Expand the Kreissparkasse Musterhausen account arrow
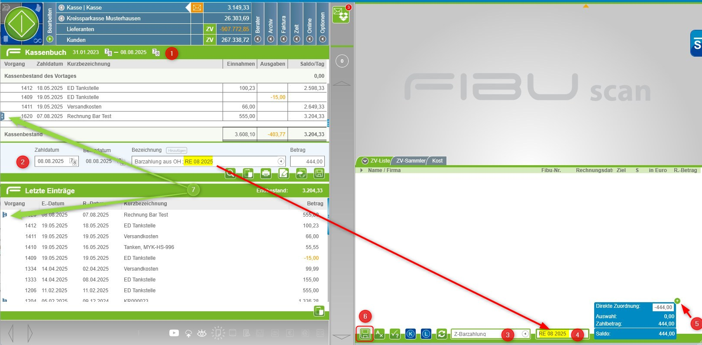This screenshot has height=345, width=702. 61,18
